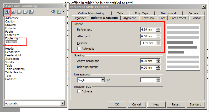This screenshot has height=112, width=210.
Task: Go to the Outline & Numbering tab
Action: click(90, 13)
